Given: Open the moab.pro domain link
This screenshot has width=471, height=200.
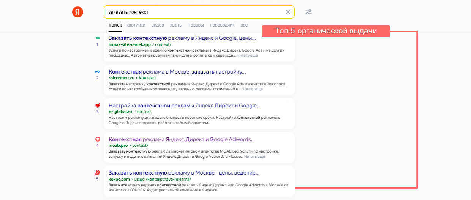Looking at the screenshot, I should (118, 145).
